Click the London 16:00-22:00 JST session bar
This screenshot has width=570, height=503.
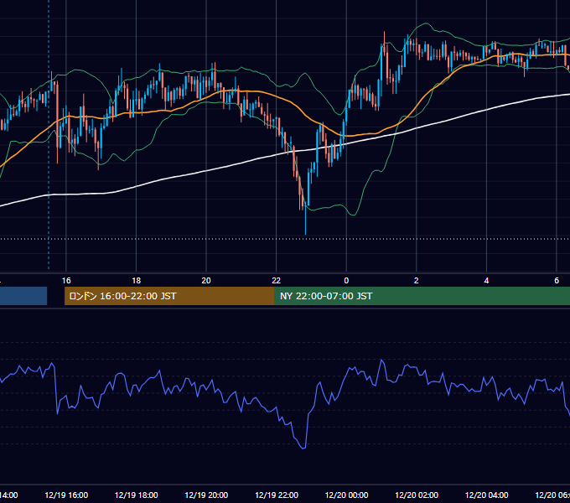coord(169,296)
